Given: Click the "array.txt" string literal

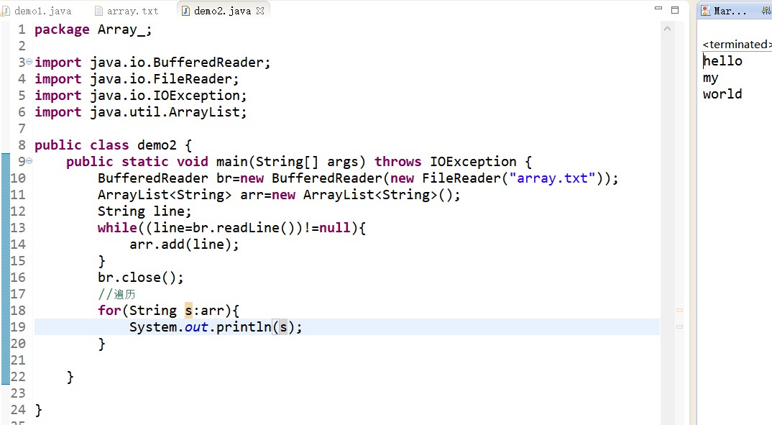Looking at the screenshot, I should click(553, 178).
